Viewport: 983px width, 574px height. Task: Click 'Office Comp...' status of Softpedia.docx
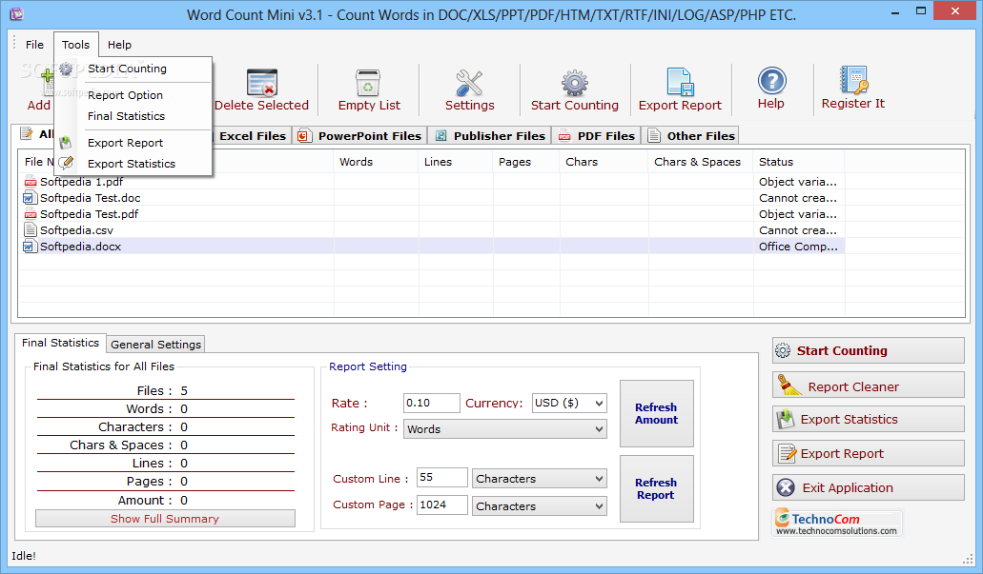798,247
